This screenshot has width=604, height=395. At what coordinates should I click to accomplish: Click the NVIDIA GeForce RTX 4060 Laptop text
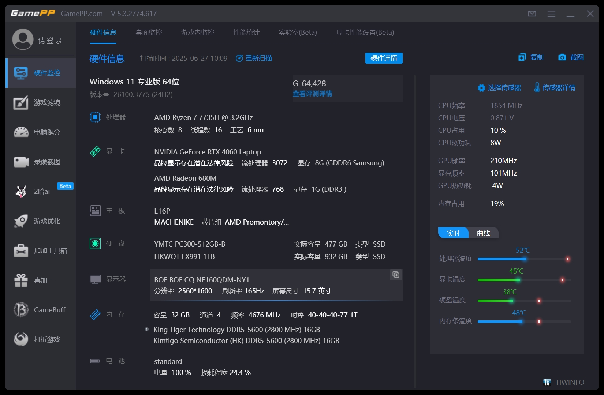click(208, 152)
